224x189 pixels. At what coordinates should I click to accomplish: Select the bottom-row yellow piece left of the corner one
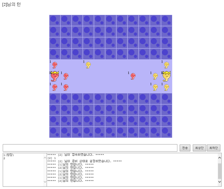pos(155,87)
